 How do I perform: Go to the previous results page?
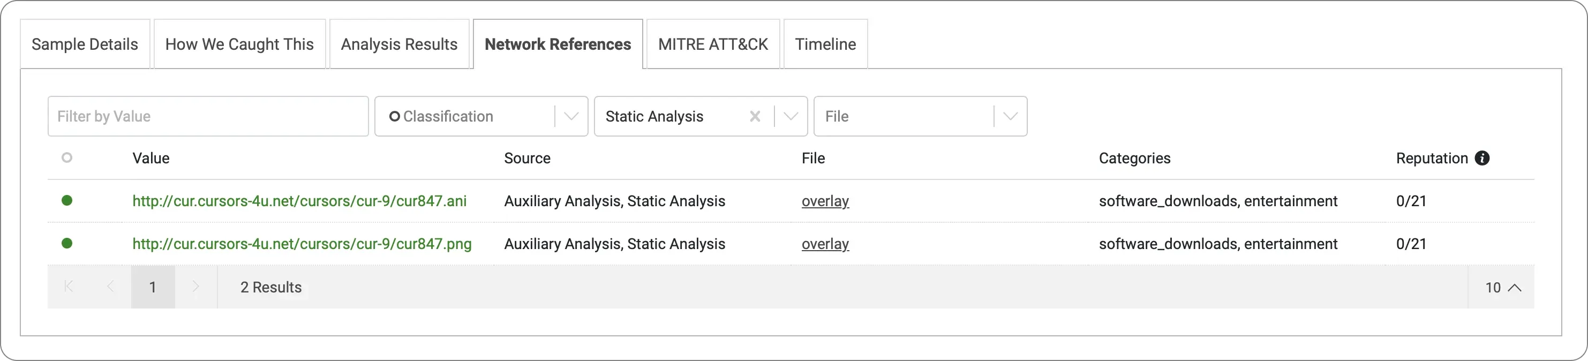(110, 287)
